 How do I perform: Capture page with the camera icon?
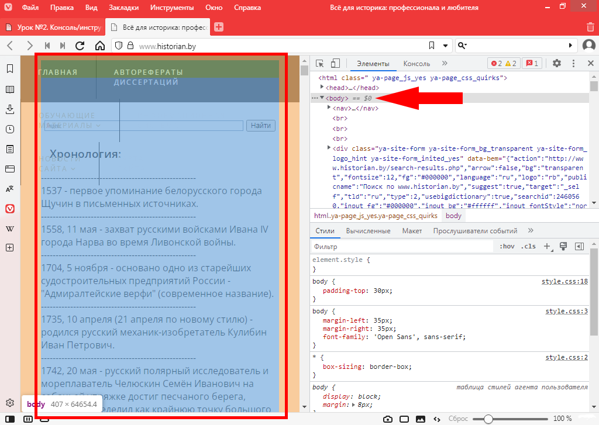click(387, 419)
